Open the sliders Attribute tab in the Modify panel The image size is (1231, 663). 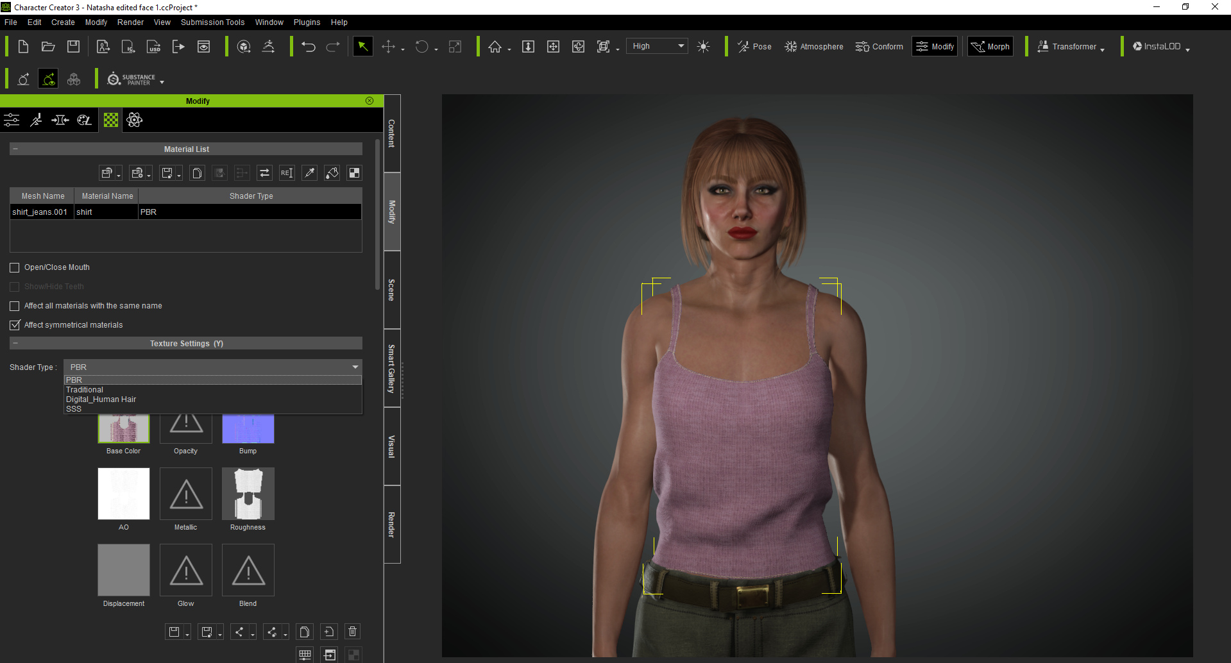(12, 120)
